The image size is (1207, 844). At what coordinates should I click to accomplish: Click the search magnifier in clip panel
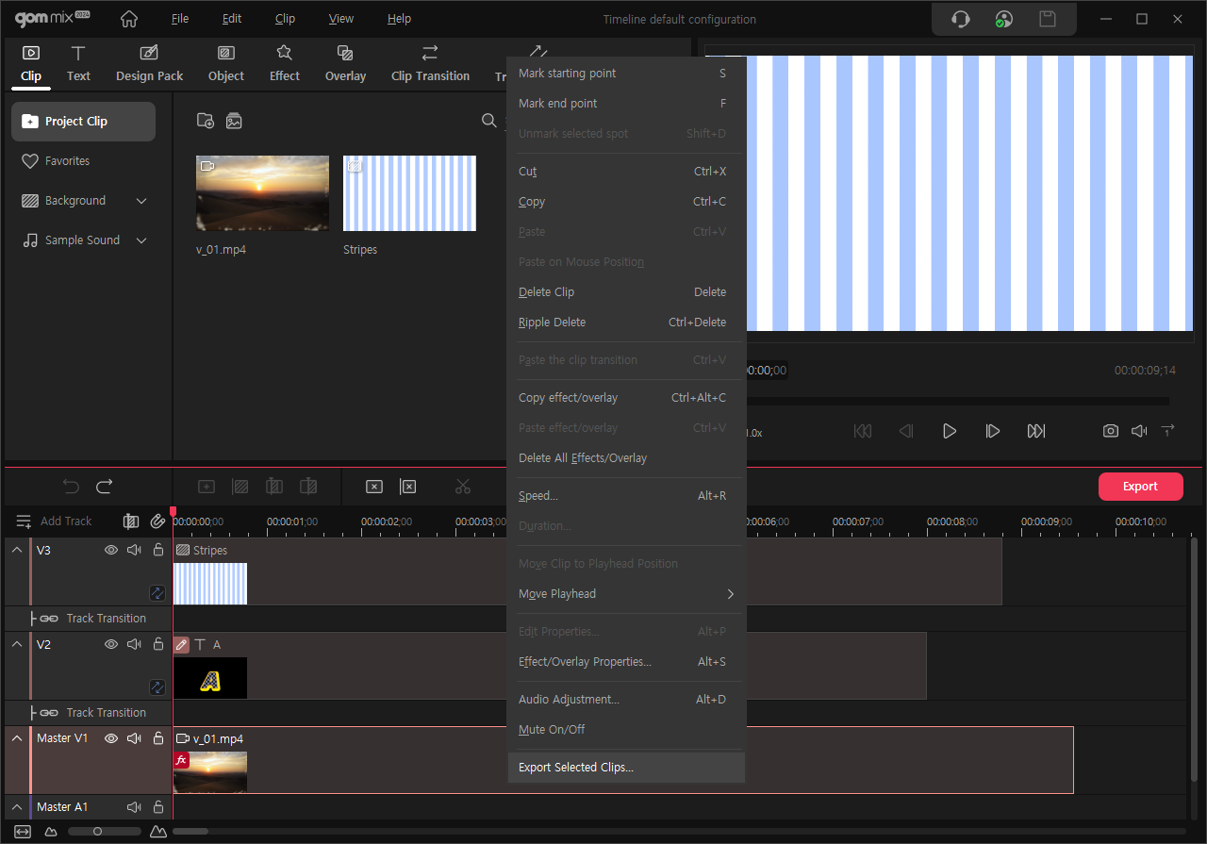(x=488, y=121)
